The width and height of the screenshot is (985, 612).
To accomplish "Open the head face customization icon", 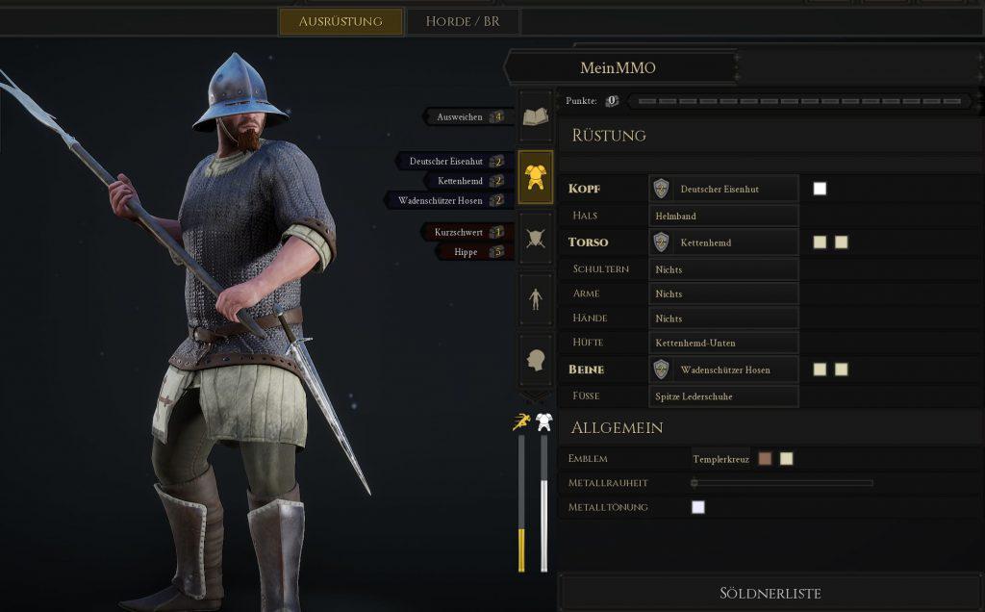I will [x=535, y=360].
